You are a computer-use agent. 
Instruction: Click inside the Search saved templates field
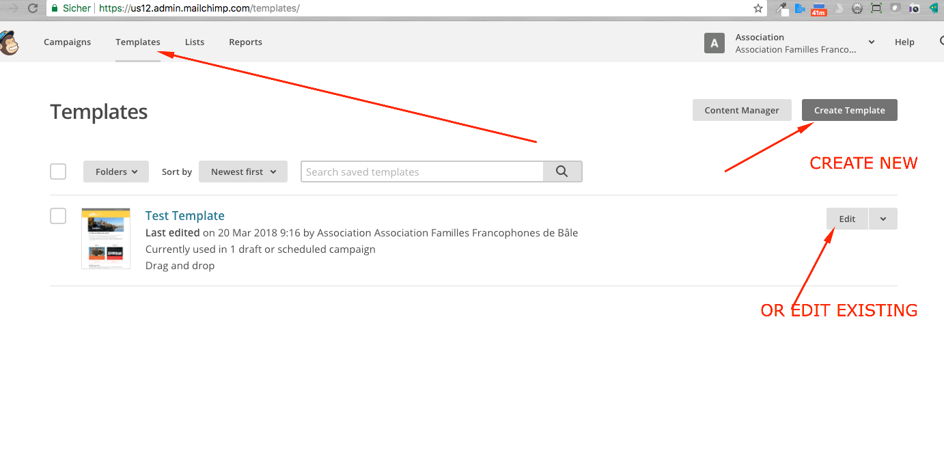(x=422, y=171)
